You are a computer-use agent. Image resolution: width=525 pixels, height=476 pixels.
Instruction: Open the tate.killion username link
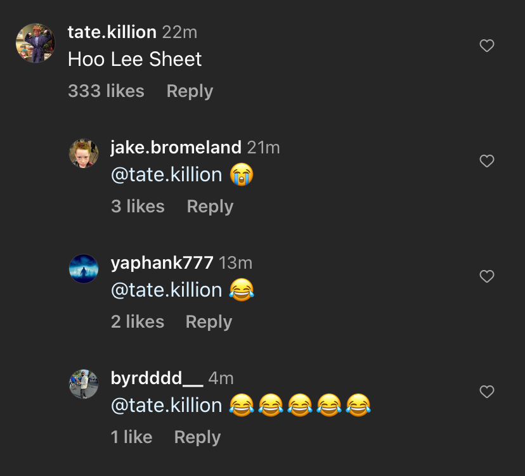[112, 32]
